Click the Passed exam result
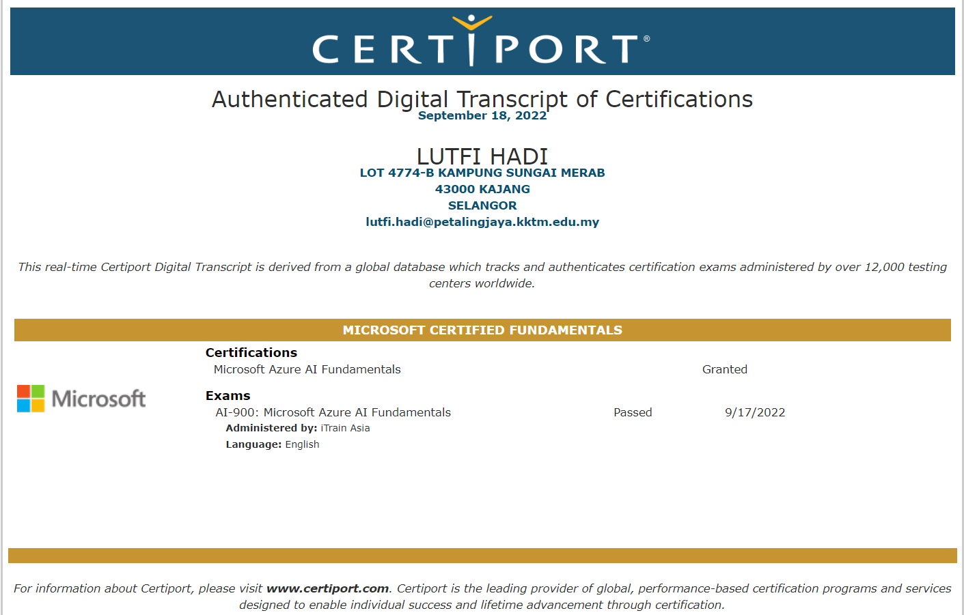The height and width of the screenshot is (615, 964). [x=632, y=412]
